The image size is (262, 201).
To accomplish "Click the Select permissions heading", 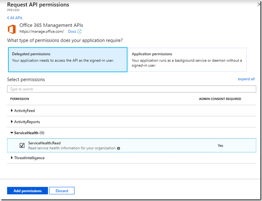I will pos(26,79).
